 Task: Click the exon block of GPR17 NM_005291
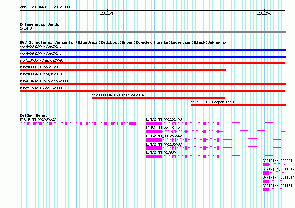coord(266,165)
